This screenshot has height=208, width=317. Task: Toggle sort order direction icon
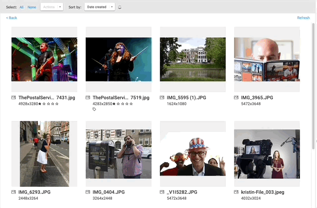click(120, 7)
